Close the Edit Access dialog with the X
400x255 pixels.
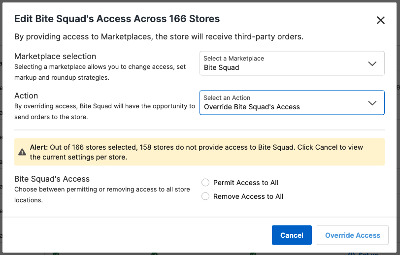pyautogui.click(x=380, y=20)
